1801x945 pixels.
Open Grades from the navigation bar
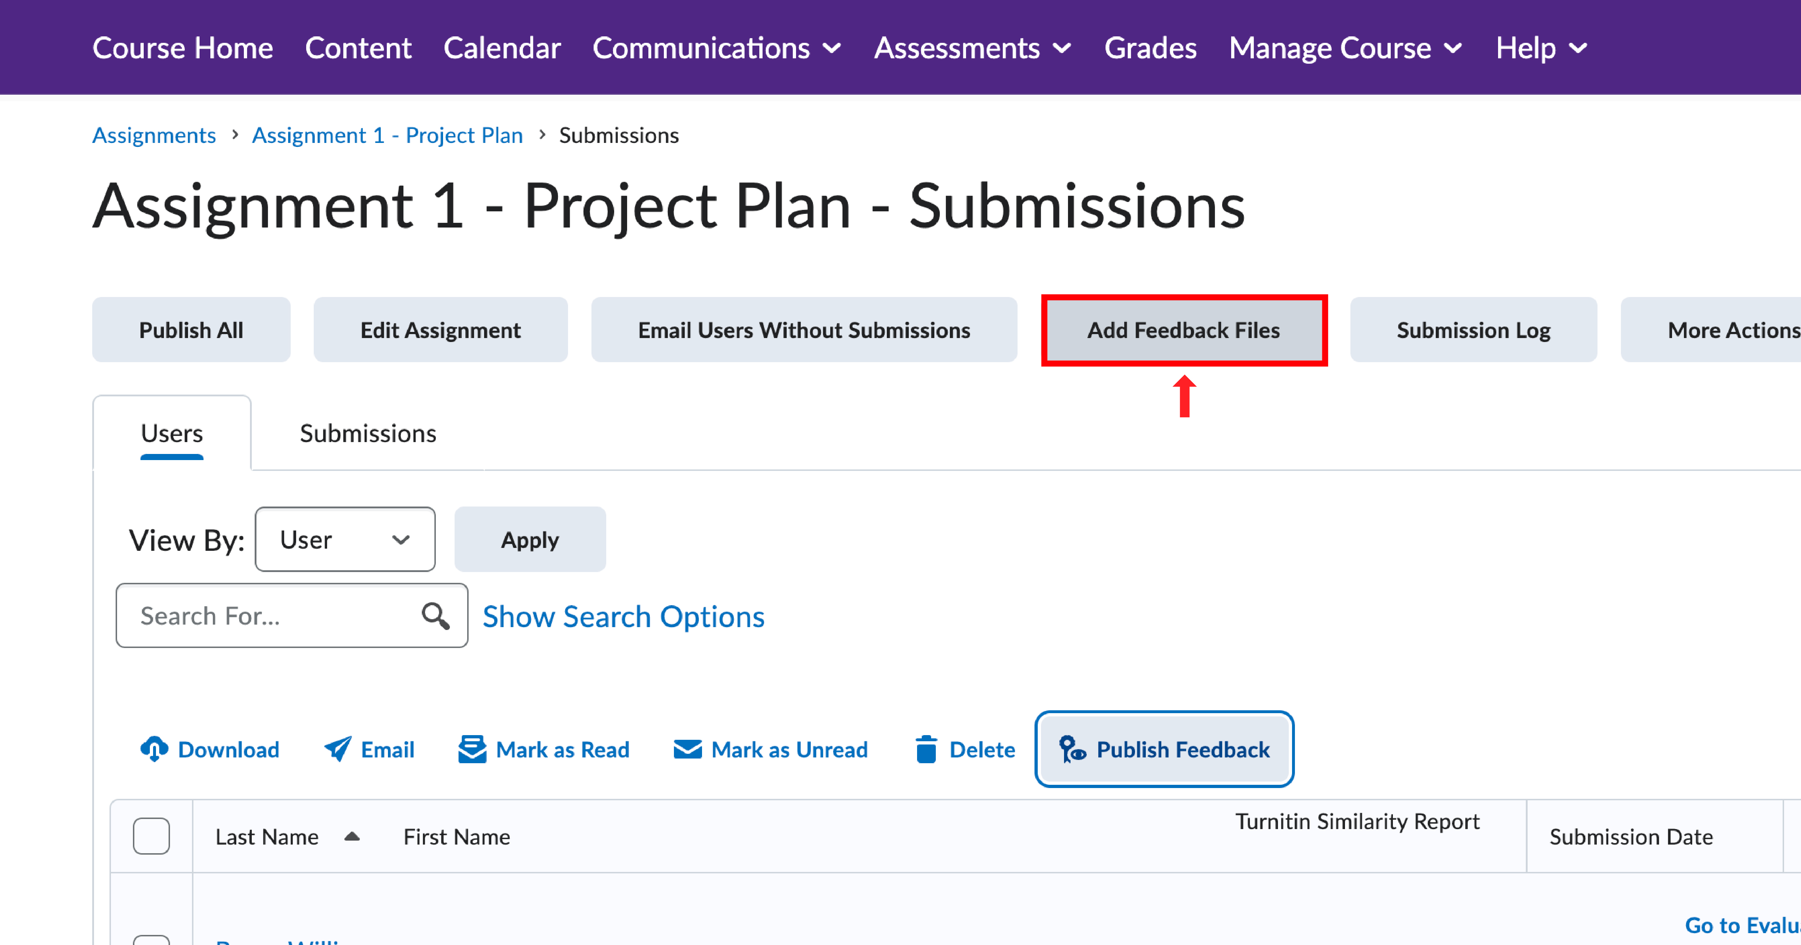point(1150,48)
